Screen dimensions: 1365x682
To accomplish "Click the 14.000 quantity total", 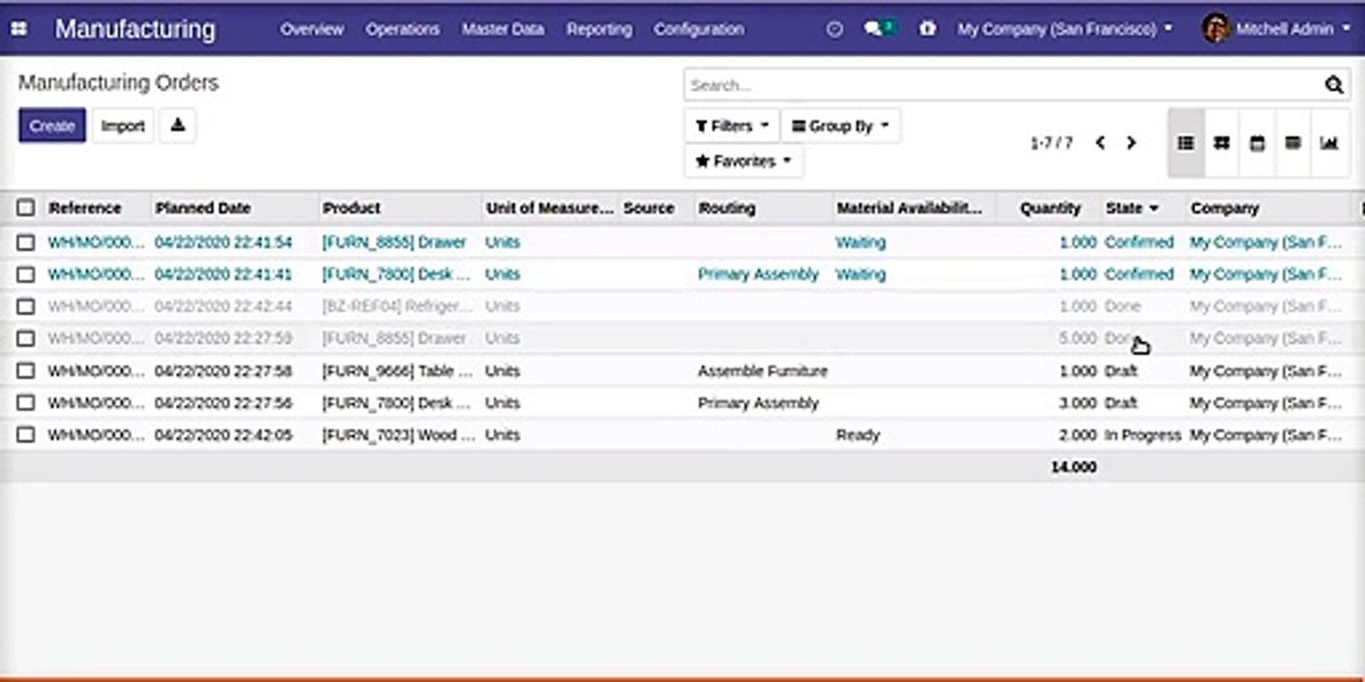I will (x=1073, y=467).
